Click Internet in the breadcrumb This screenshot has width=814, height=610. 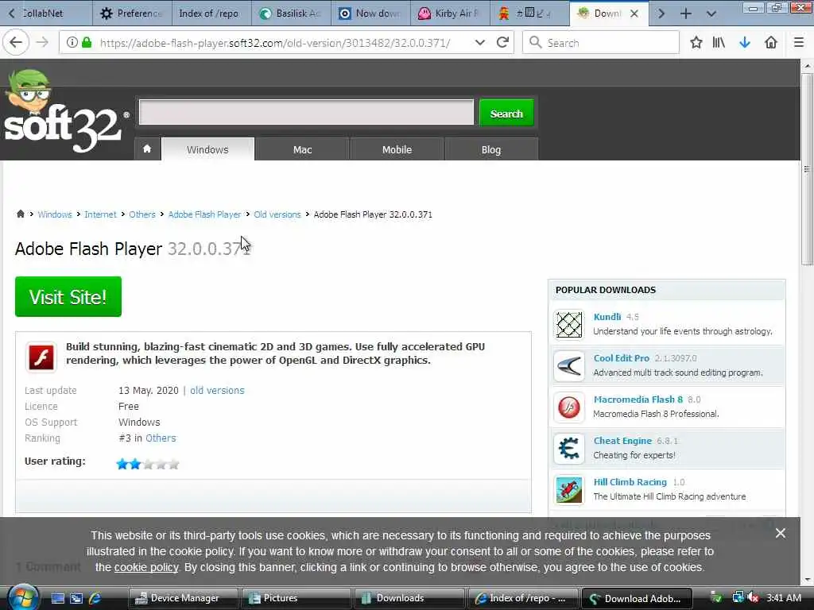coord(100,214)
